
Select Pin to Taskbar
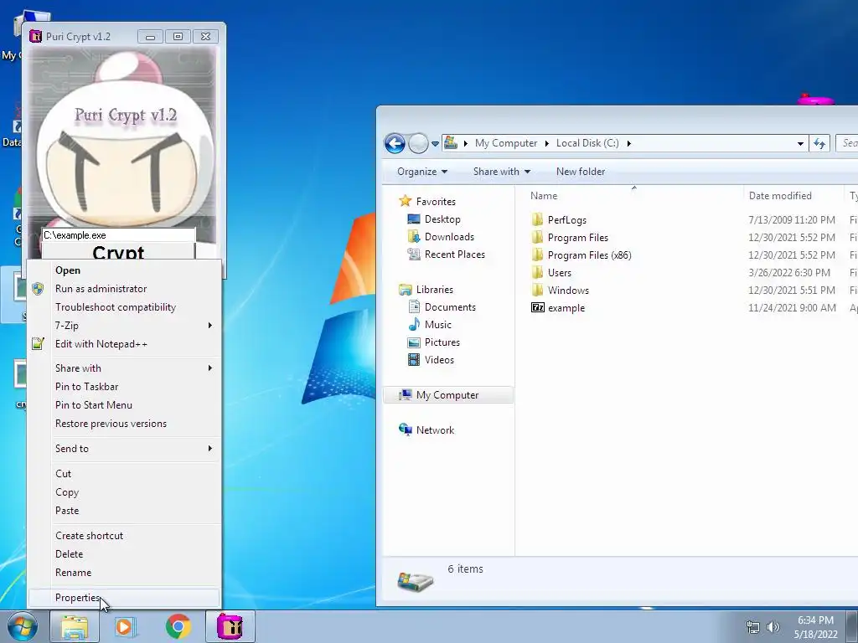[124, 387]
